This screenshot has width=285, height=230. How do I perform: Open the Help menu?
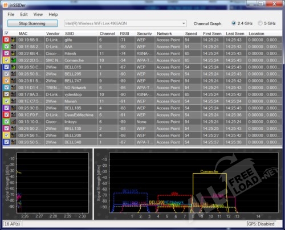(x=53, y=14)
